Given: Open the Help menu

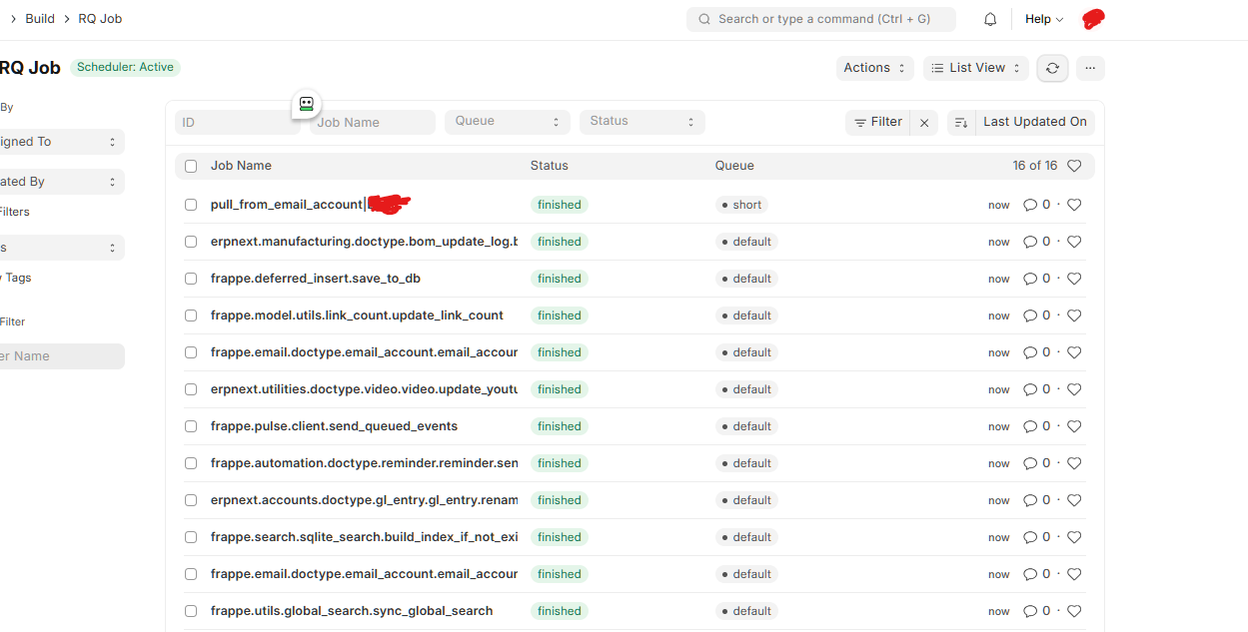Looking at the screenshot, I should point(1044,19).
